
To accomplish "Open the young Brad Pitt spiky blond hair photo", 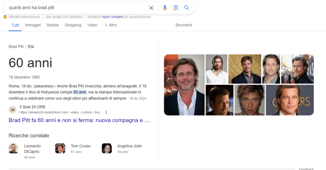I will click(250, 100).
